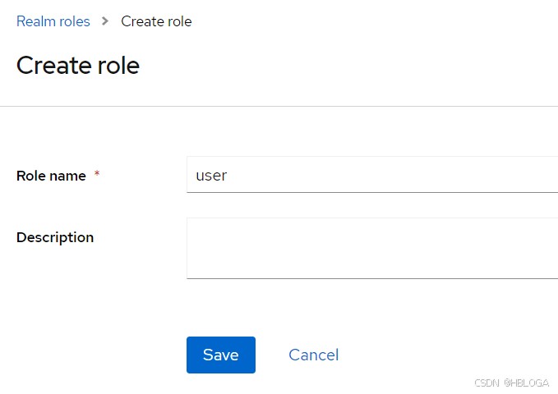558x394 pixels.
Task: Place cursor on the 'user' text
Action: point(211,176)
